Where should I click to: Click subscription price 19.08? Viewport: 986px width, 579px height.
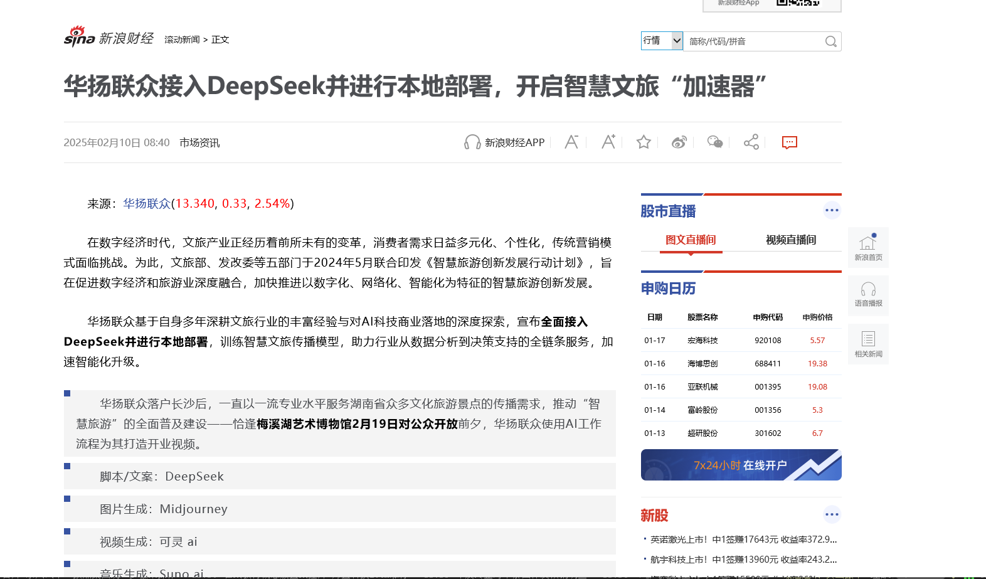817,387
